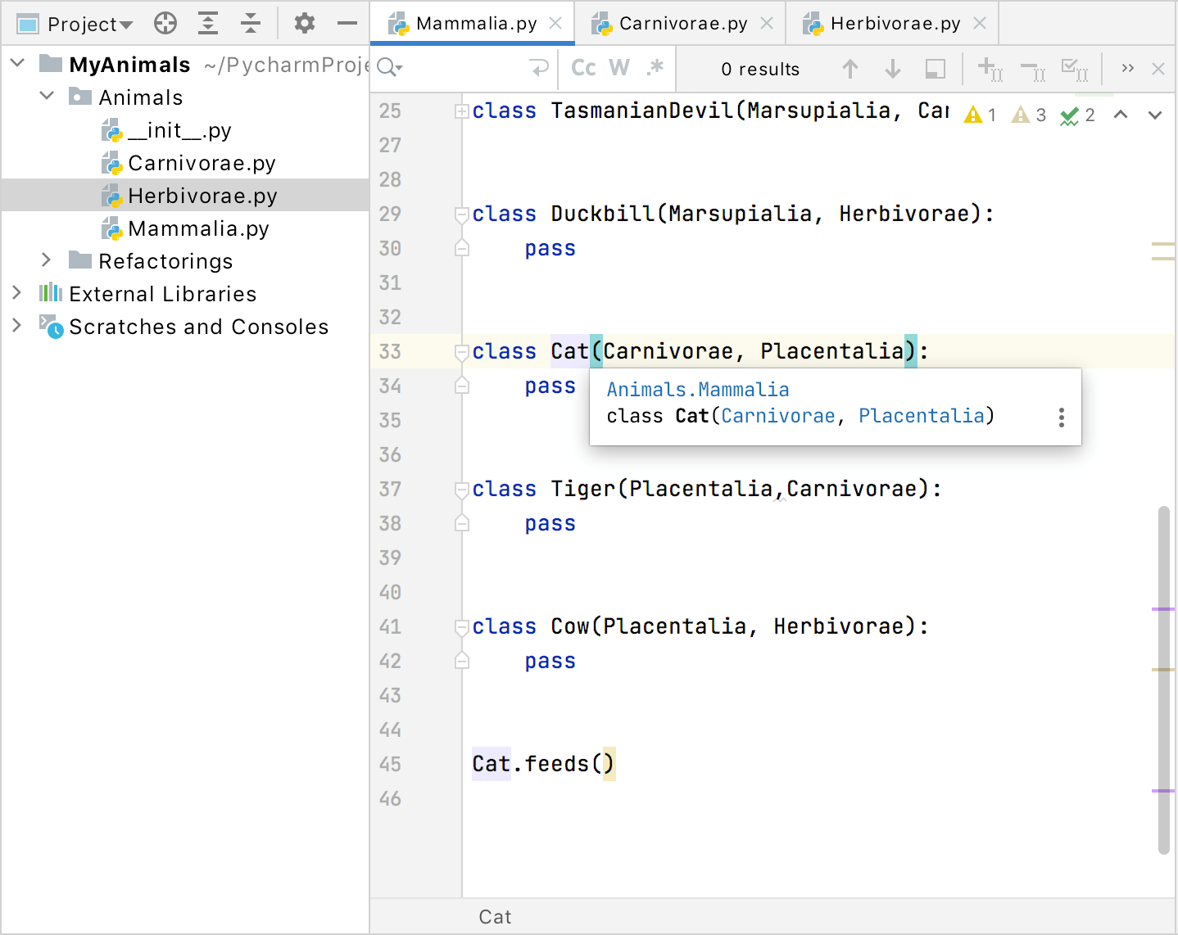
Task: Open the Animals.Mammalia link in popup
Action: click(697, 390)
